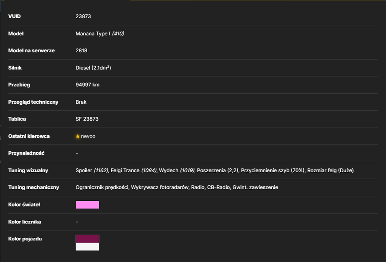Viewport: 386px width, 262px height.
Task: Click the Tuning wizualny label
Action: pos(28,170)
